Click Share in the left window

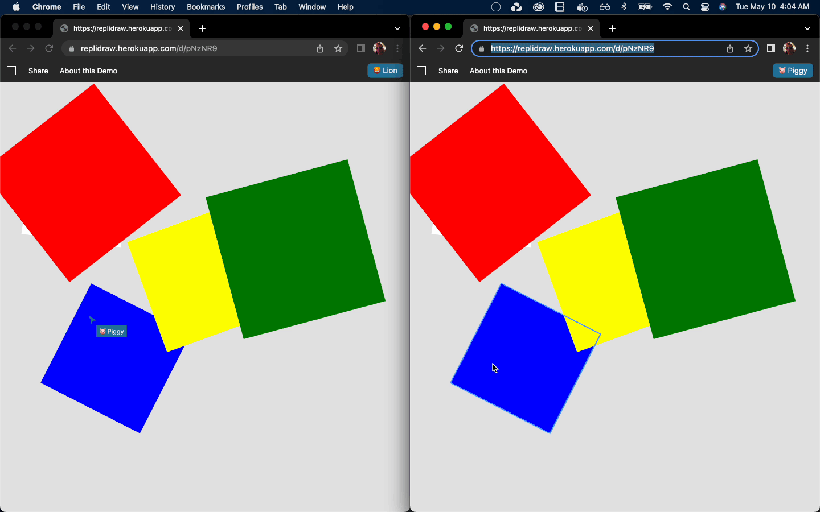point(38,71)
